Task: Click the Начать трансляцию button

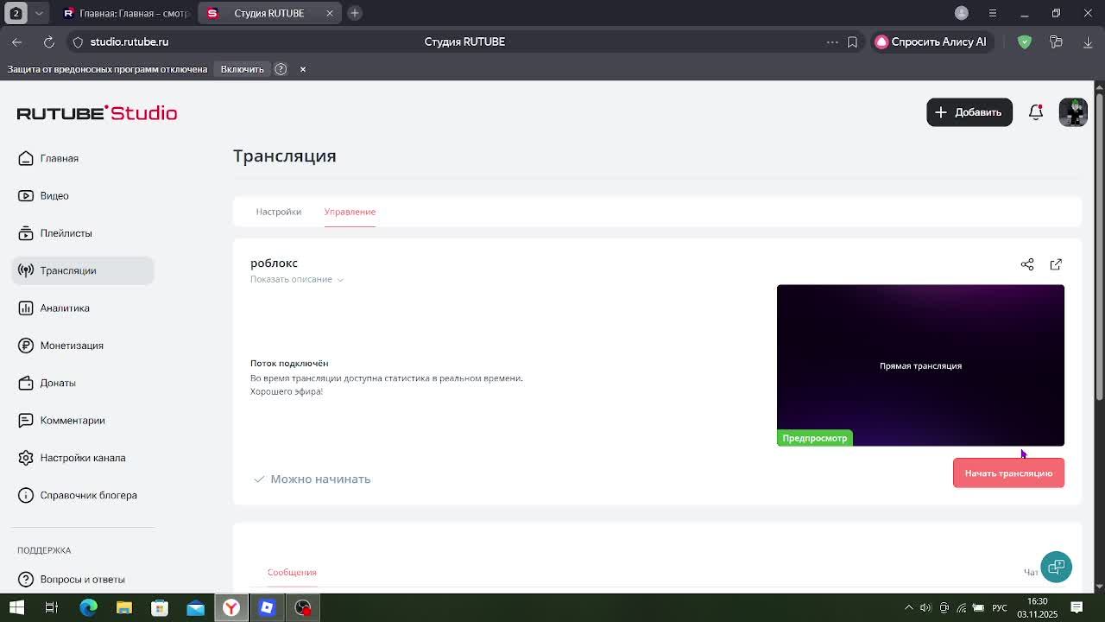Action: click(1008, 473)
